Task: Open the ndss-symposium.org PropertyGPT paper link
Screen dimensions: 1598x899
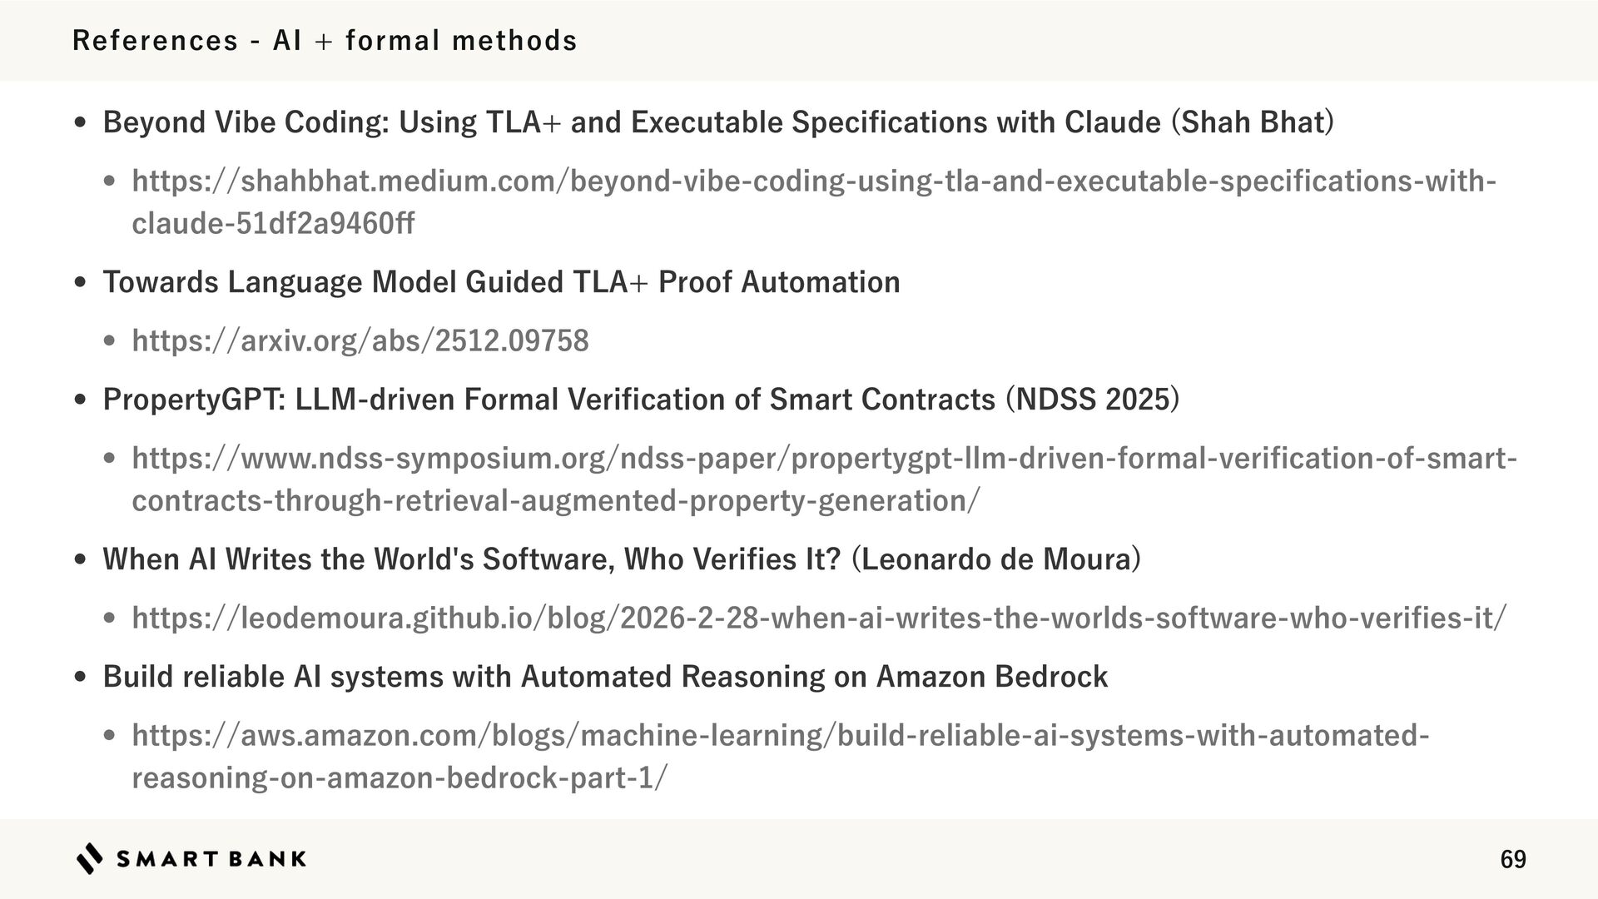Action: [824, 459]
